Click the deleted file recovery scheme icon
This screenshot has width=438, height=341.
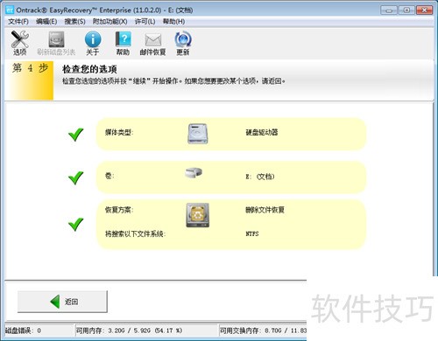coord(198,215)
